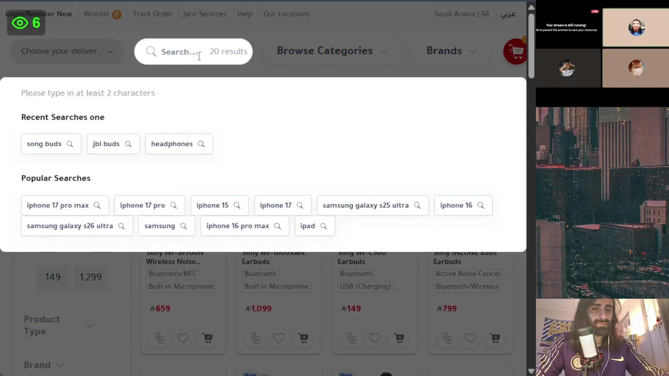Add the 659 Sony product to wishlist
Image resolution: width=669 pixels, height=376 pixels.
click(x=183, y=338)
